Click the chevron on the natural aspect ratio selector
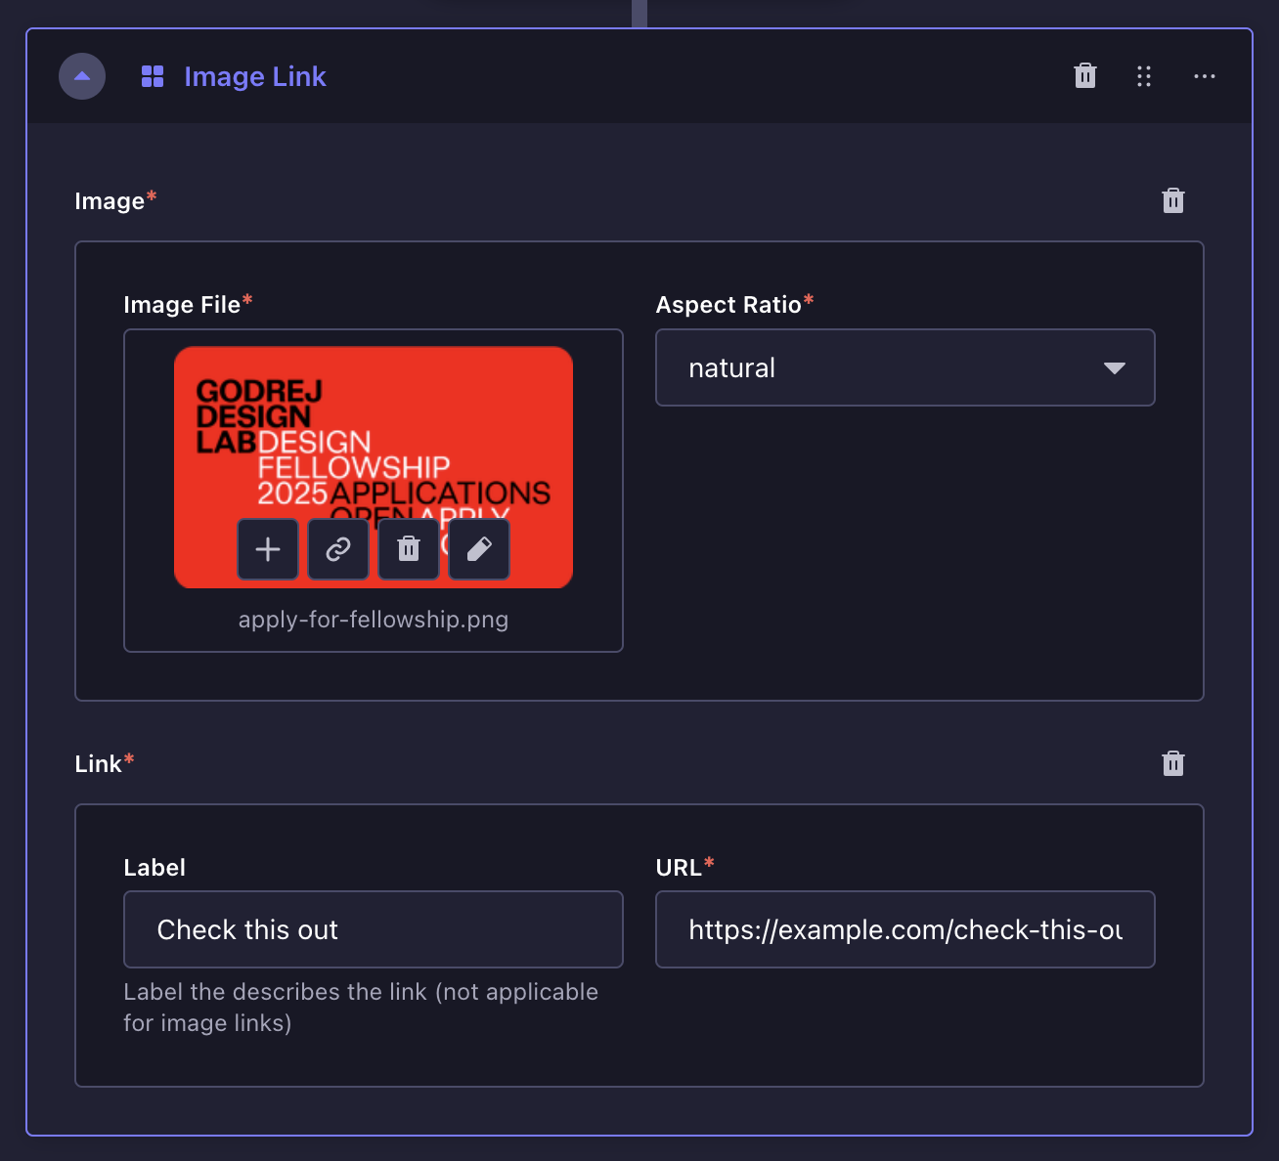The width and height of the screenshot is (1279, 1161). point(1114,368)
